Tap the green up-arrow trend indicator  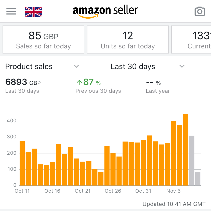[x=79, y=82]
